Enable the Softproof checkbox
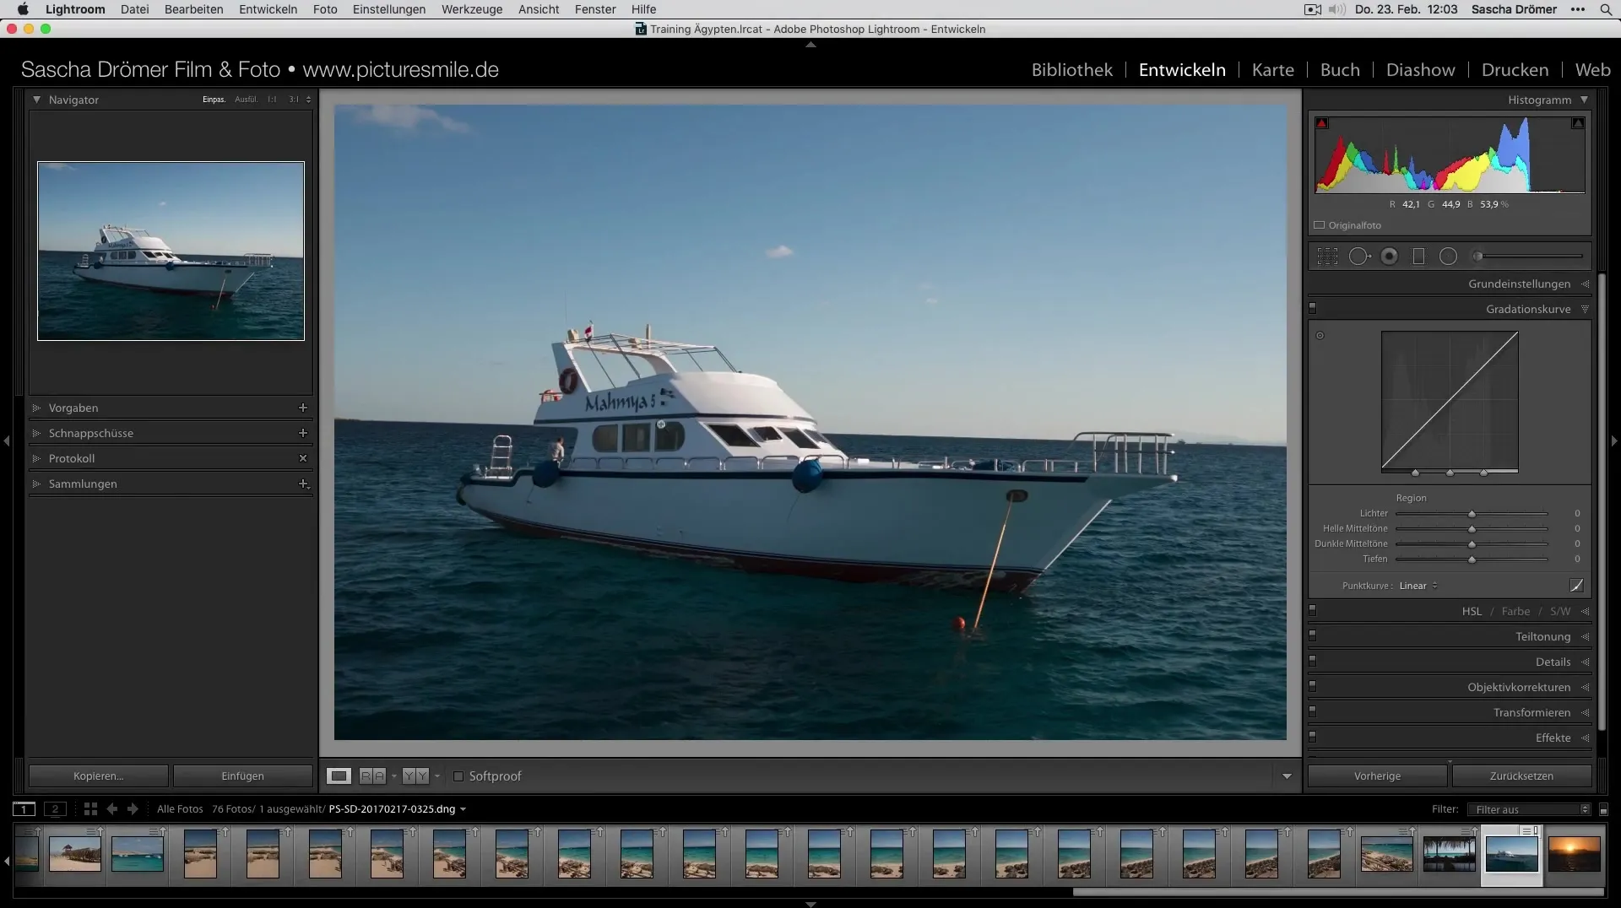This screenshot has width=1621, height=908. click(458, 776)
